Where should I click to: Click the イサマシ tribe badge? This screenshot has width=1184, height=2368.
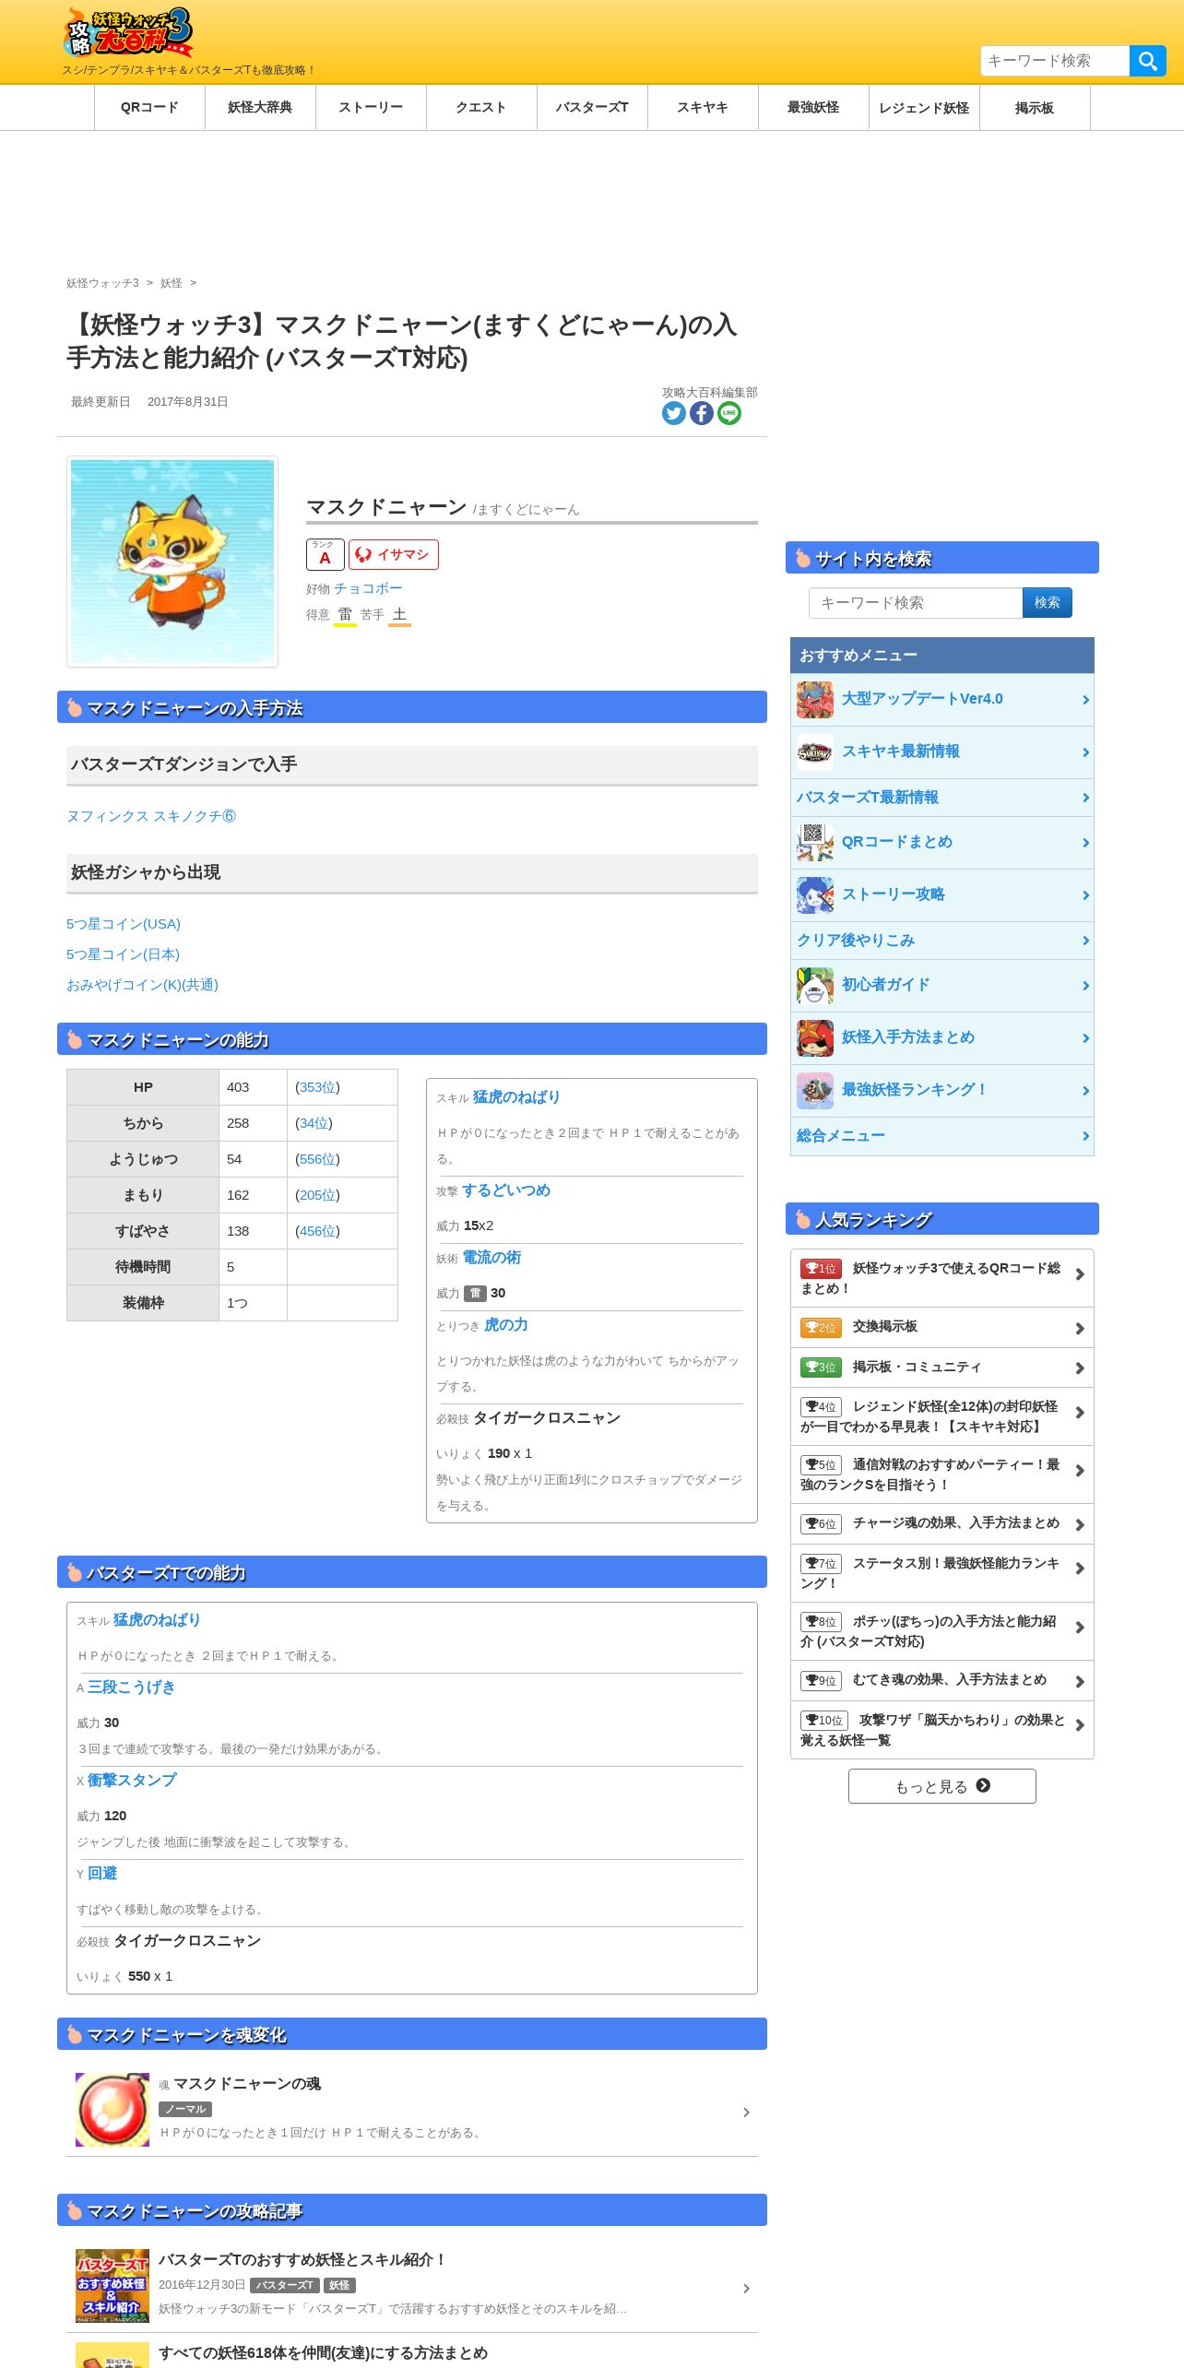(394, 555)
